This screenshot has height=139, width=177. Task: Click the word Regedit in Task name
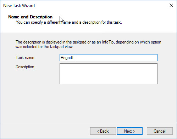67,58
